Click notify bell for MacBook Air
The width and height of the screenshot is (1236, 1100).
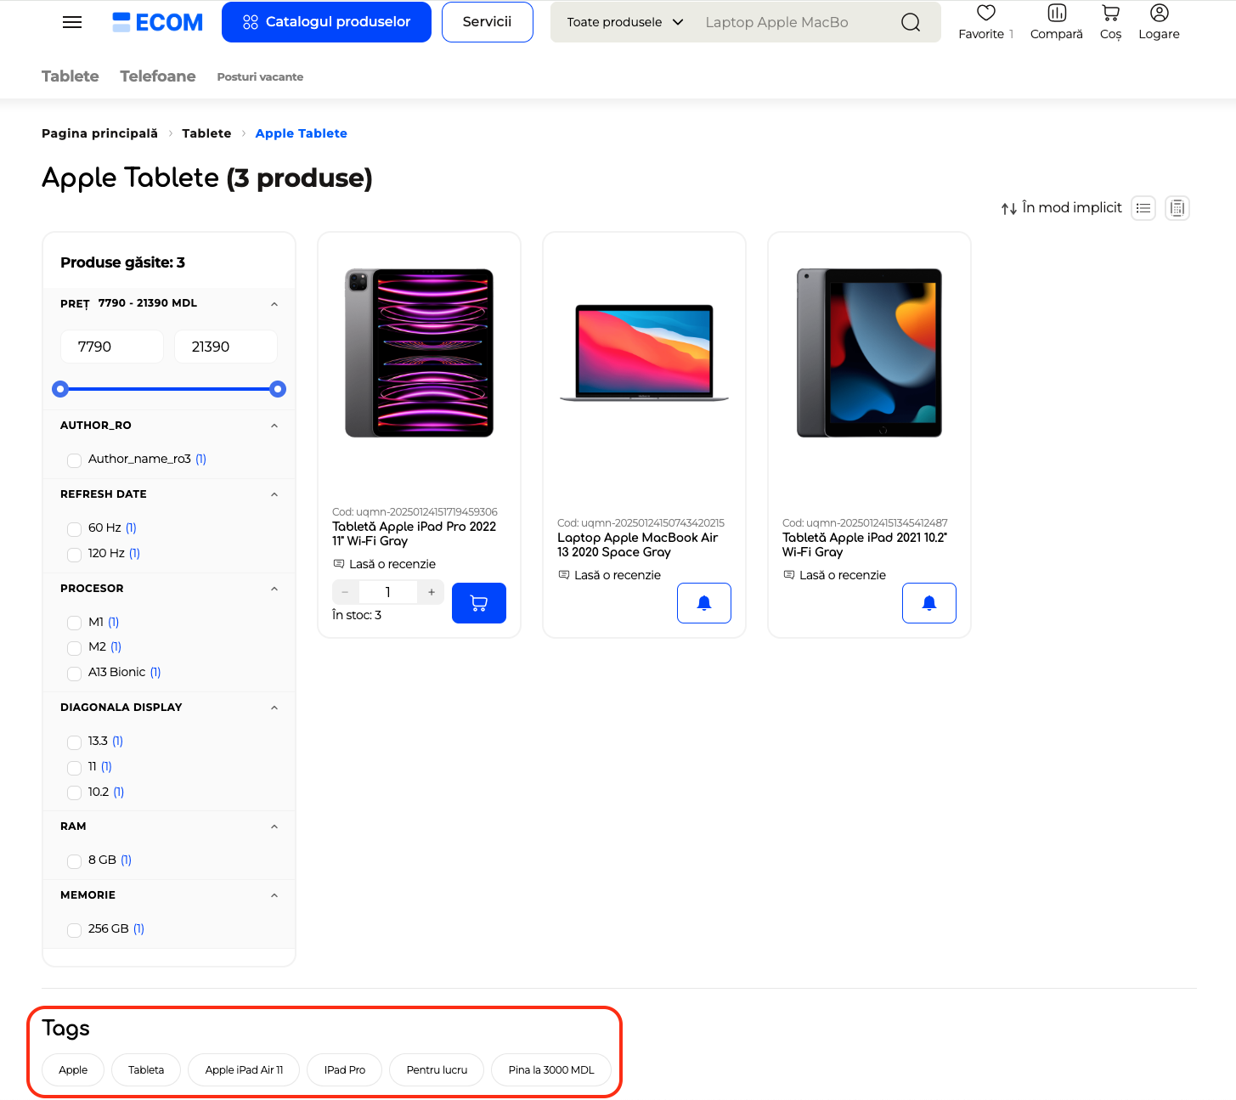pyautogui.click(x=704, y=603)
